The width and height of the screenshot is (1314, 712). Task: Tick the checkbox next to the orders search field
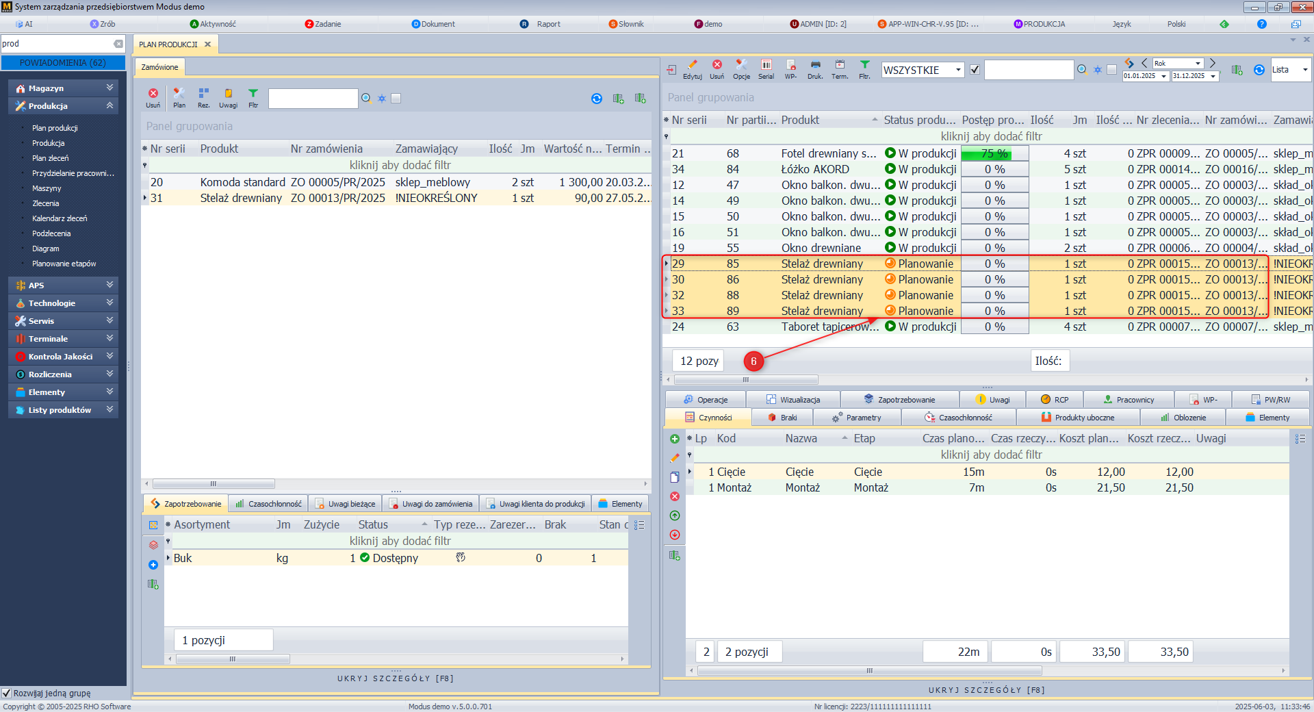click(x=396, y=98)
